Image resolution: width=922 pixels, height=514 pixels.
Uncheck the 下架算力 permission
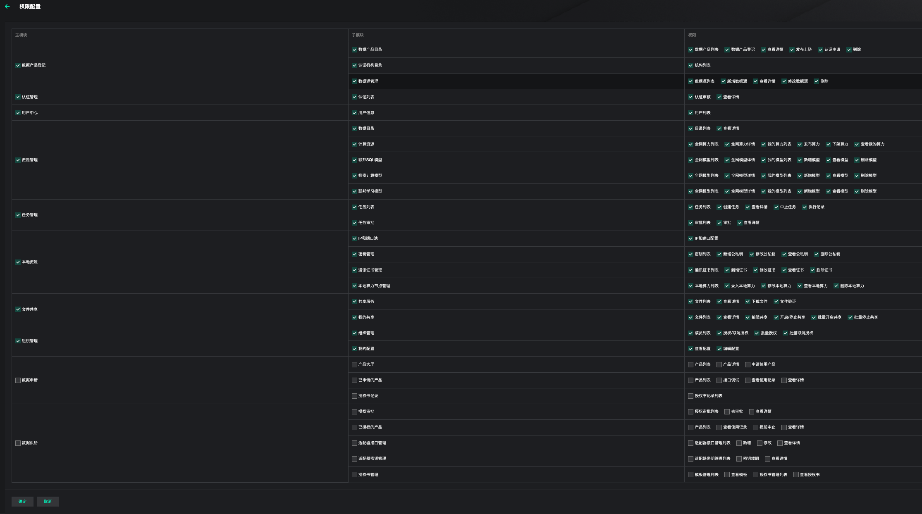point(828,144)
